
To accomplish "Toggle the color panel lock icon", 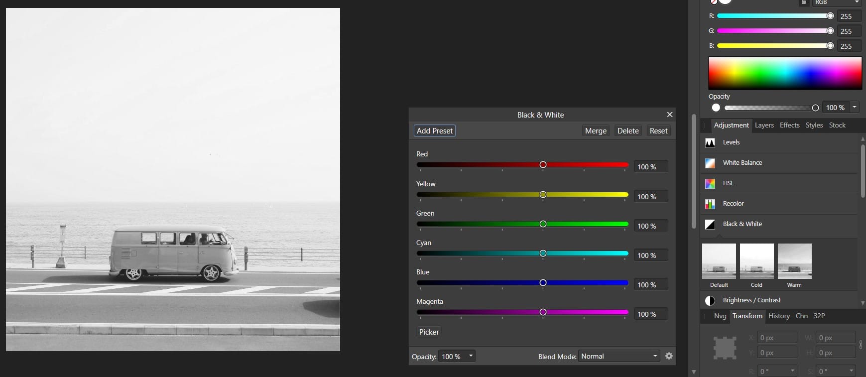I will (x=803, y=2).
